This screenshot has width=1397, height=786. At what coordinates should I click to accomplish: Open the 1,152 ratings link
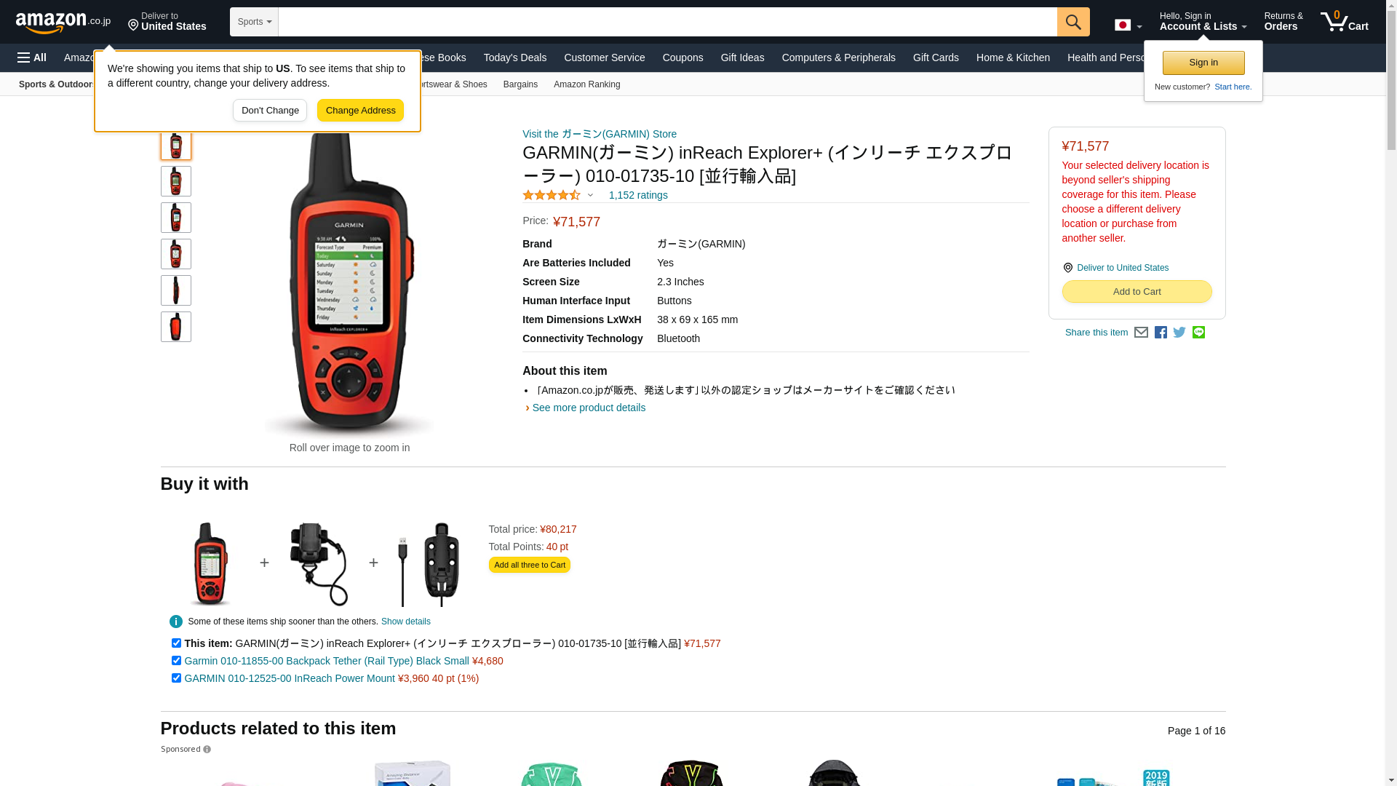tap(638, 195)
